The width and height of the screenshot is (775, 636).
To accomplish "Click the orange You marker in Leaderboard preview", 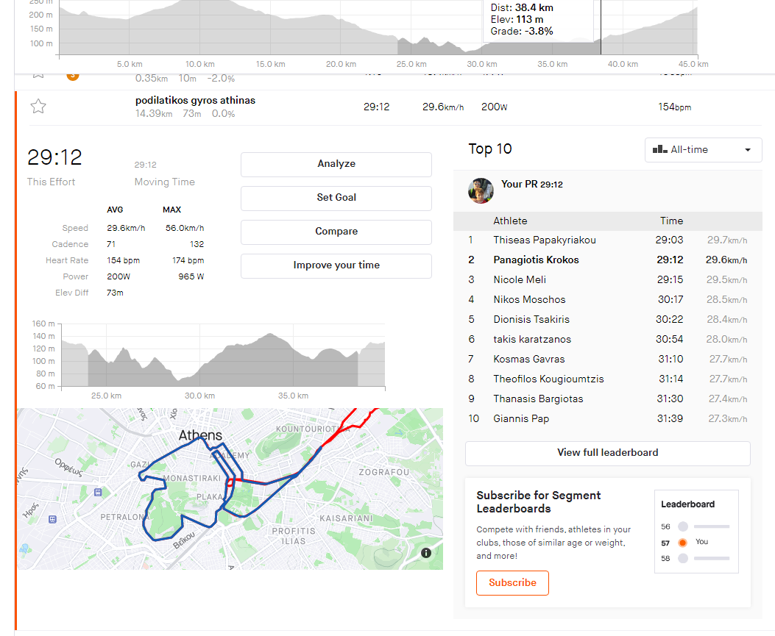I will tap(682, 543).
